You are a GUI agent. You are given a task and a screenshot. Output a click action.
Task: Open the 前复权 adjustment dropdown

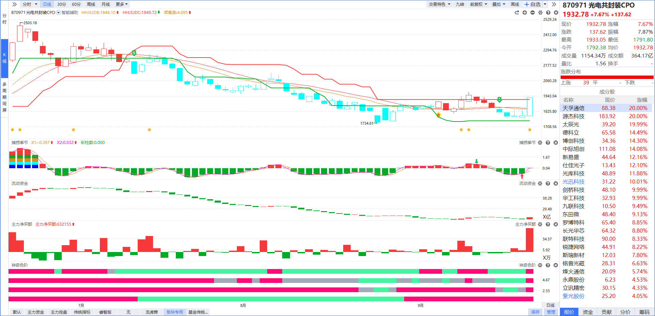click(478, 4)
